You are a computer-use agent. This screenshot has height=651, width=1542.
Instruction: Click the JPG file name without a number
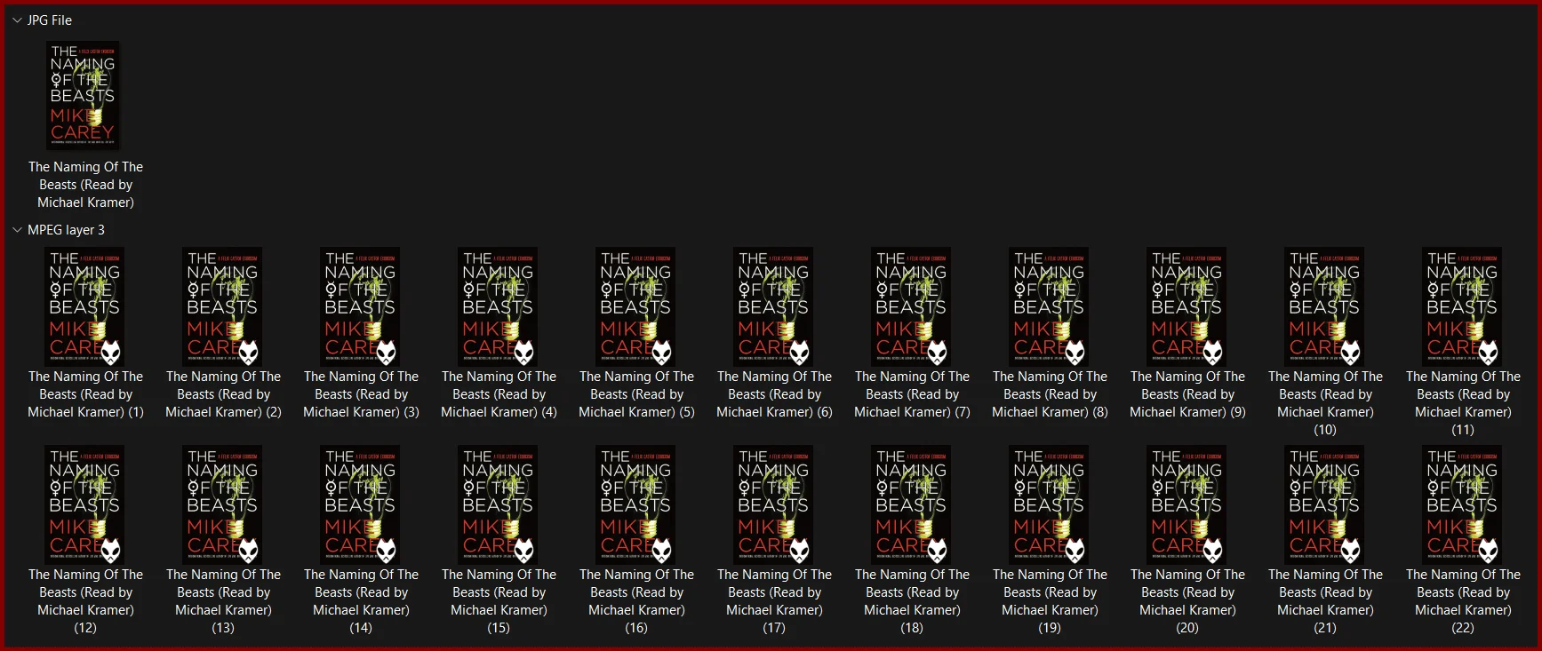(x=85, y=185)
